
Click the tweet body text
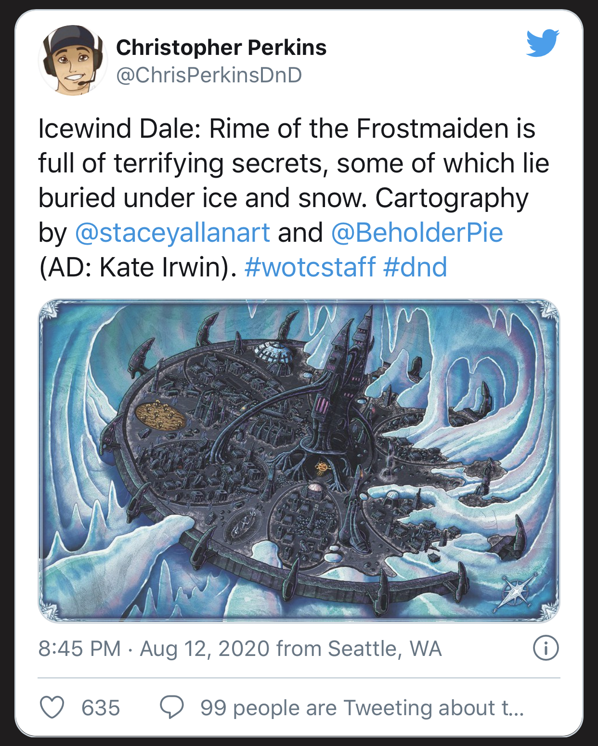coord(294,198)
